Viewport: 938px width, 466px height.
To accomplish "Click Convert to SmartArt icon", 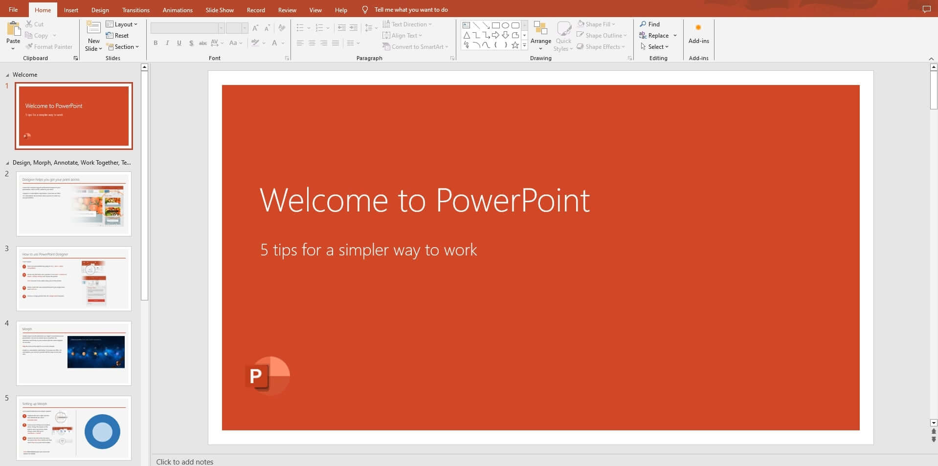I will [x=386, y=46].
